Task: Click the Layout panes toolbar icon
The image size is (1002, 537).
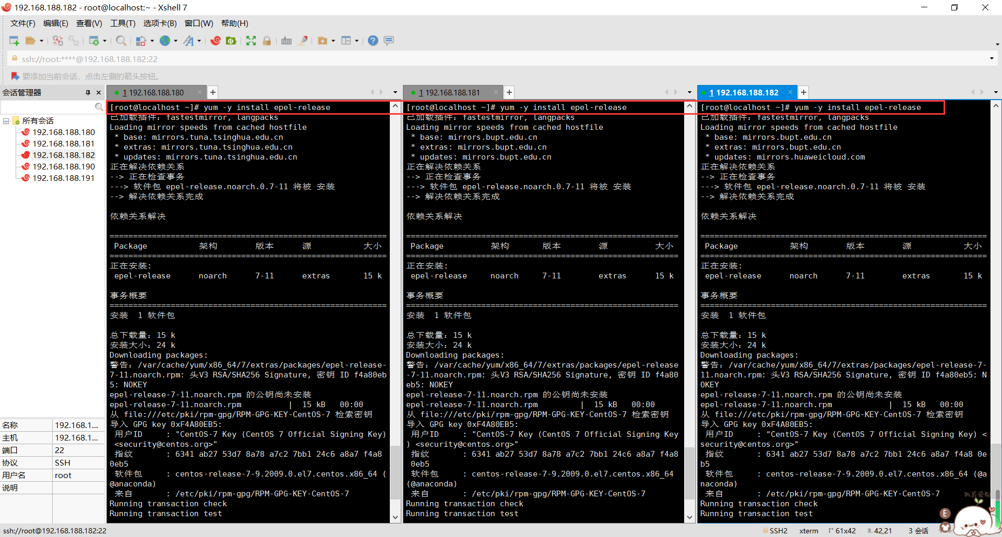Action: coord(346,41)
